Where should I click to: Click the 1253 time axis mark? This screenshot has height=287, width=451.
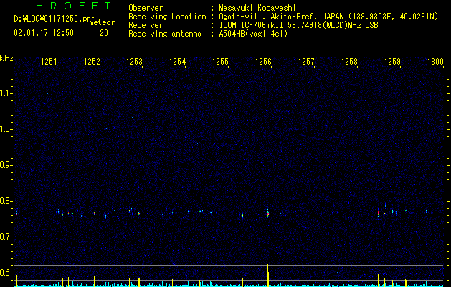(x=135, y=62)
